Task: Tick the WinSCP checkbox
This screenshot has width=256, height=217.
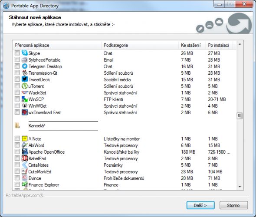Action: click(x=17, y=99)
